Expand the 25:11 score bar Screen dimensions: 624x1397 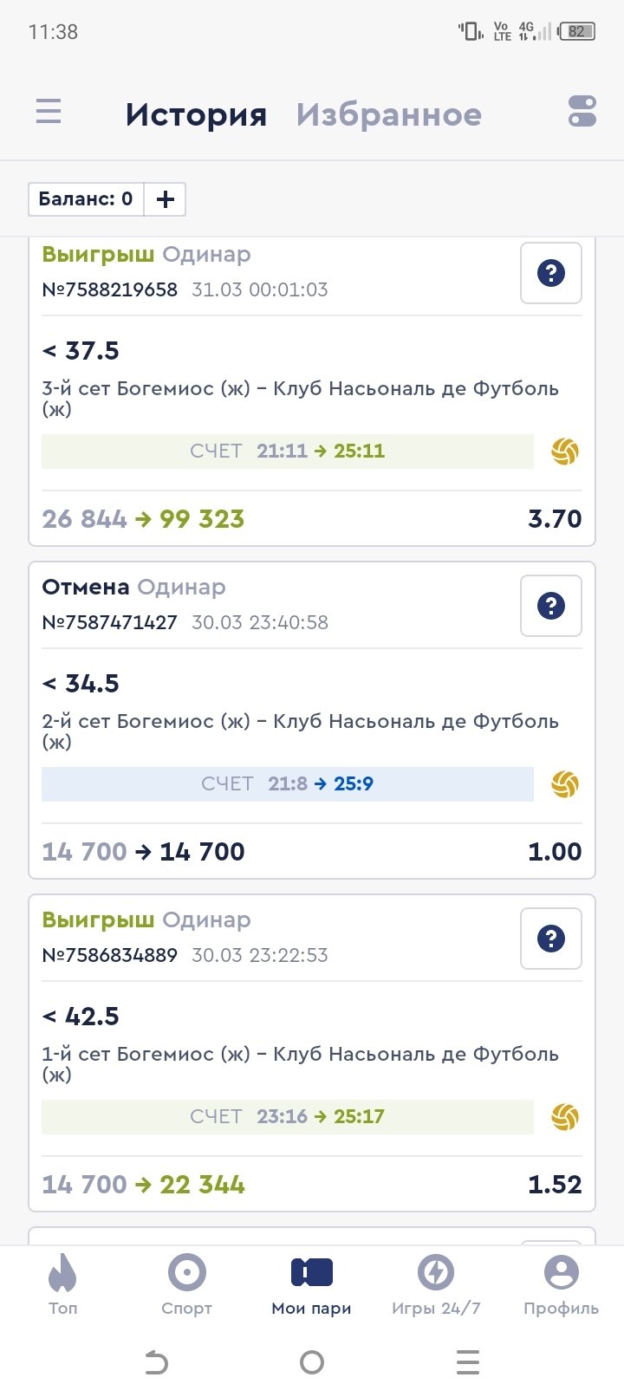pos(288,452)
